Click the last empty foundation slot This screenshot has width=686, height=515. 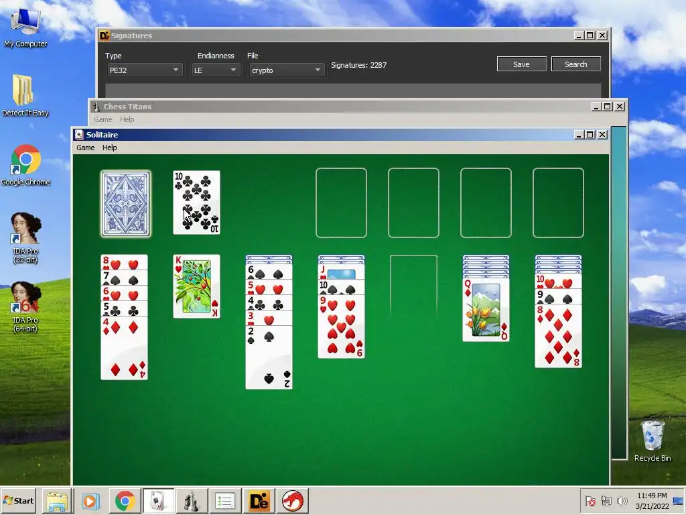point(558,203)
